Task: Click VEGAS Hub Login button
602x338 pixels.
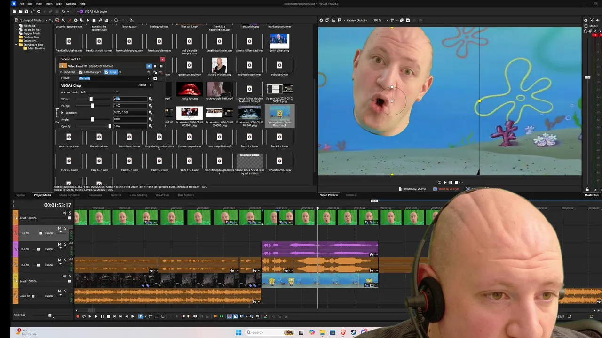Action: coord(93,11)
